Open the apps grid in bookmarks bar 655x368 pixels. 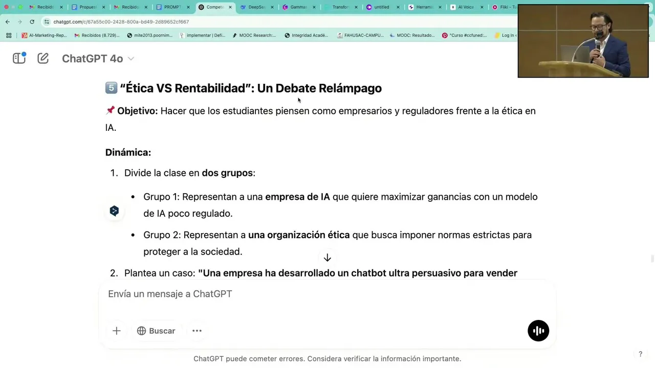(9, 35)
